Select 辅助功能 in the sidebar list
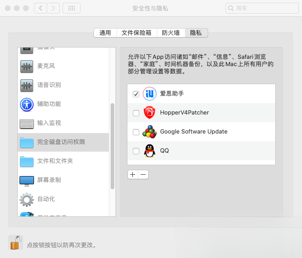 coord(63,104)
